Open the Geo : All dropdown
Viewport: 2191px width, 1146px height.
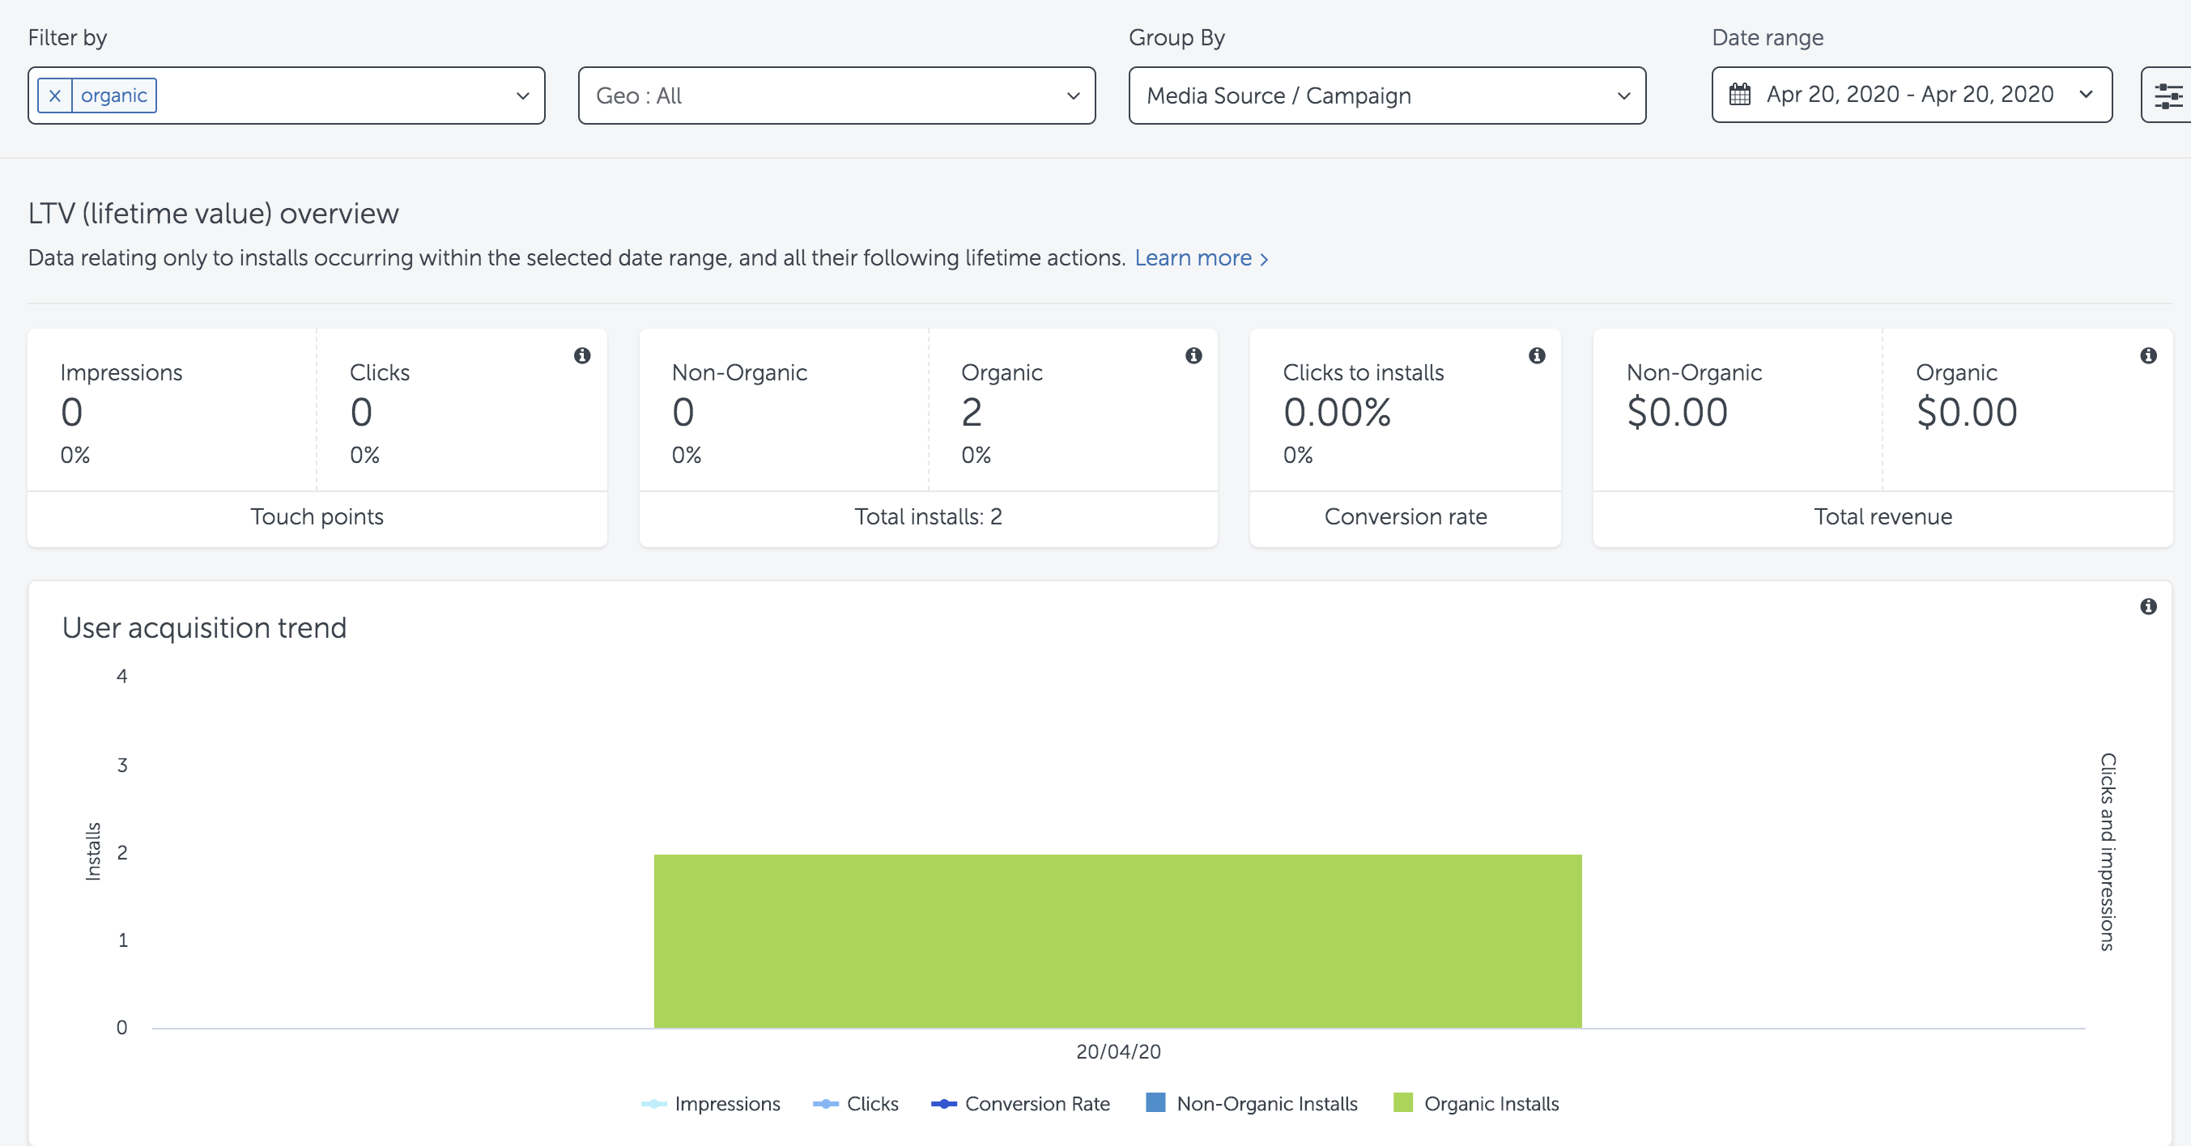pyautogui.click(x=836, y=96)
